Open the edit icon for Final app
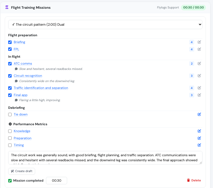This screenshot has width=213, height=188. (x=199, y=95)
